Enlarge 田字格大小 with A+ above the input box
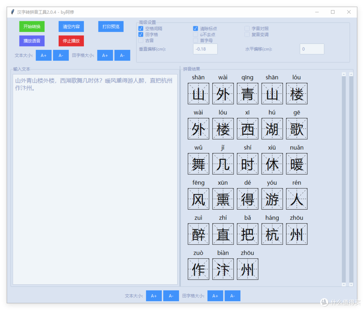The width and height of the screenshot is (364, 310). pos(105,56)
